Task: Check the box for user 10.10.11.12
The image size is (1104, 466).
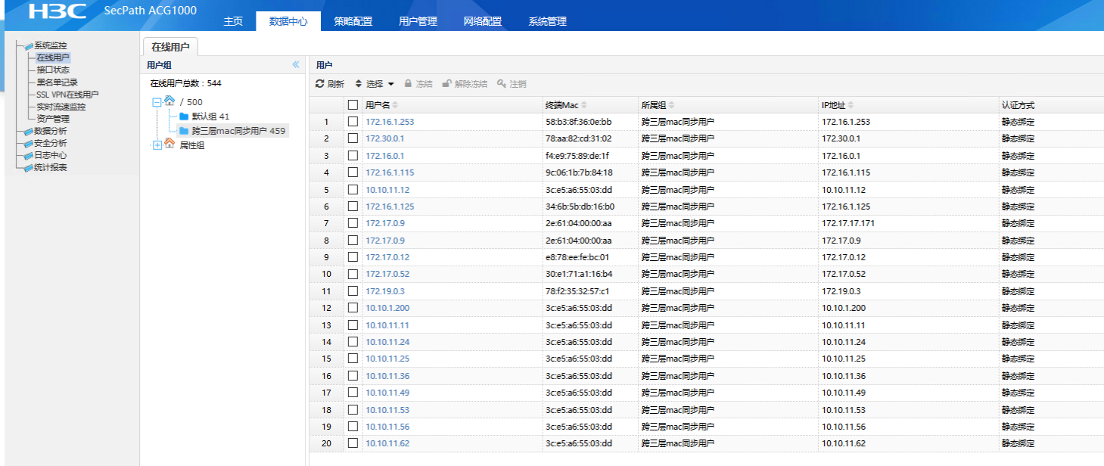Action: (353, 190)
